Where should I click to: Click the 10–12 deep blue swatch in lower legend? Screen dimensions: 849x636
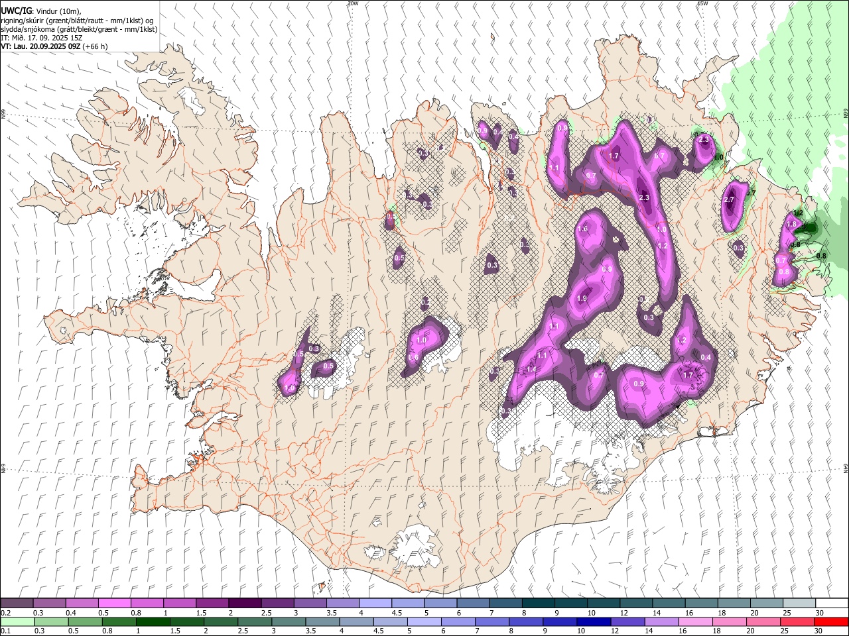click(594, 622)
